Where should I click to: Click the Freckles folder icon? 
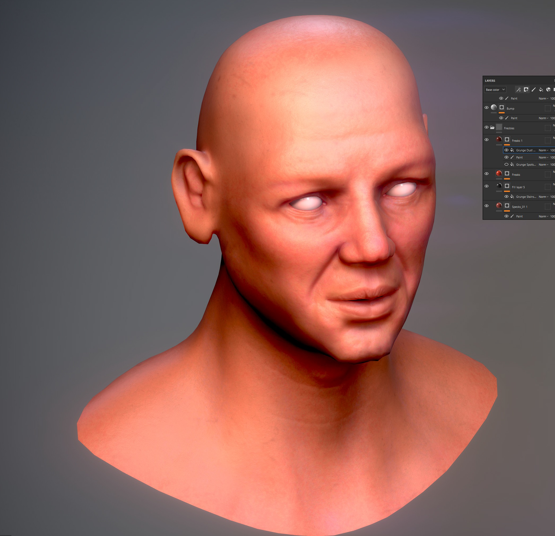[x=492, y=128]
